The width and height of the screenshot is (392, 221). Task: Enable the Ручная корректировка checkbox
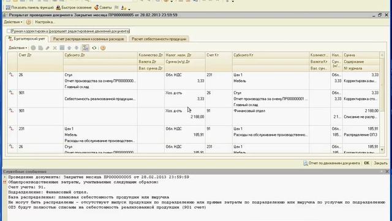(9, 31)
